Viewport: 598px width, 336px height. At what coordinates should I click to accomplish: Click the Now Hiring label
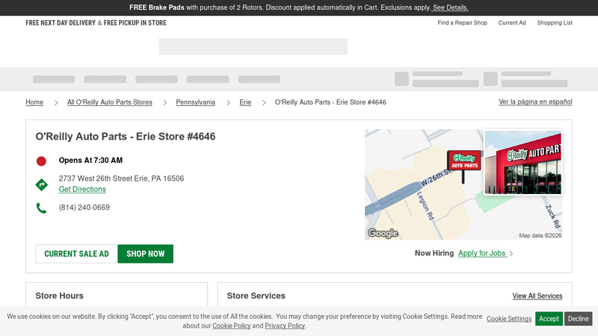pyautogui.click(x=434, y=253)
